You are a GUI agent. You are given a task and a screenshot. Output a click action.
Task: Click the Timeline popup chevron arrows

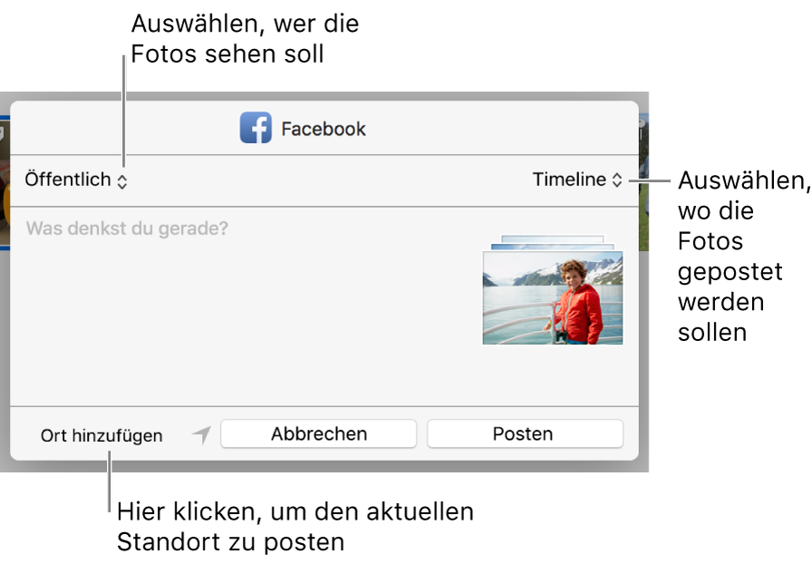point(615,179)
